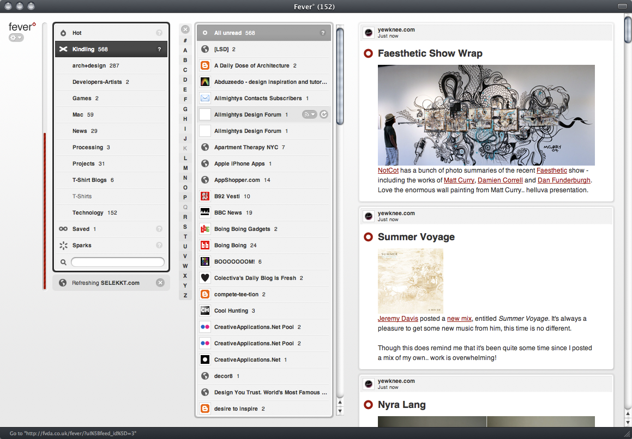Click the BBC News favicon in the feed list
This screenshot has width=632, height=439.
coord(205,212)
